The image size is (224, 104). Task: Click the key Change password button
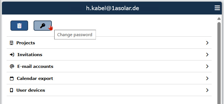43,25
